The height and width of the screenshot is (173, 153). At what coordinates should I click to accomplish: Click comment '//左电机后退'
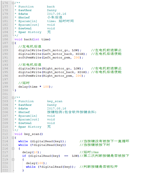click(30, 46)
